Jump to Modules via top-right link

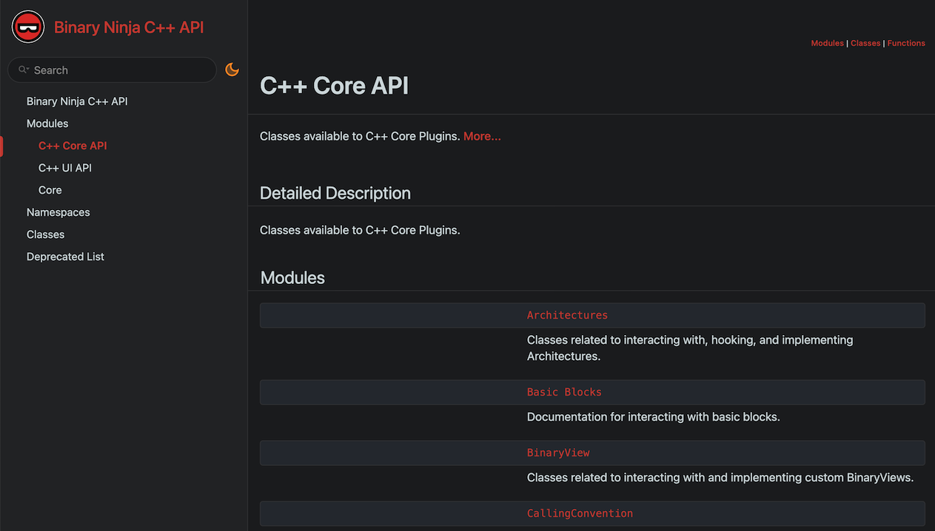(827, 43)
